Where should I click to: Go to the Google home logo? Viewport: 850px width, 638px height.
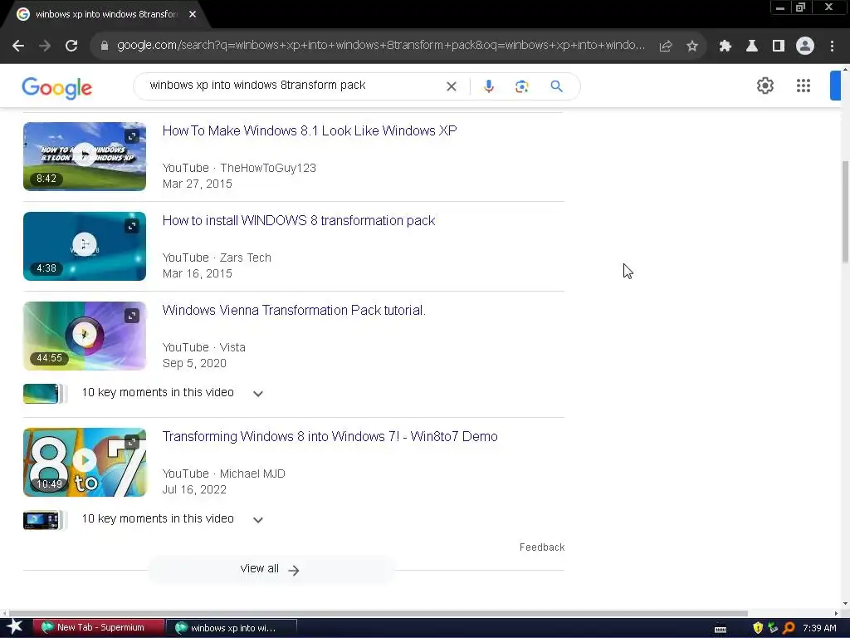point(57,88)
